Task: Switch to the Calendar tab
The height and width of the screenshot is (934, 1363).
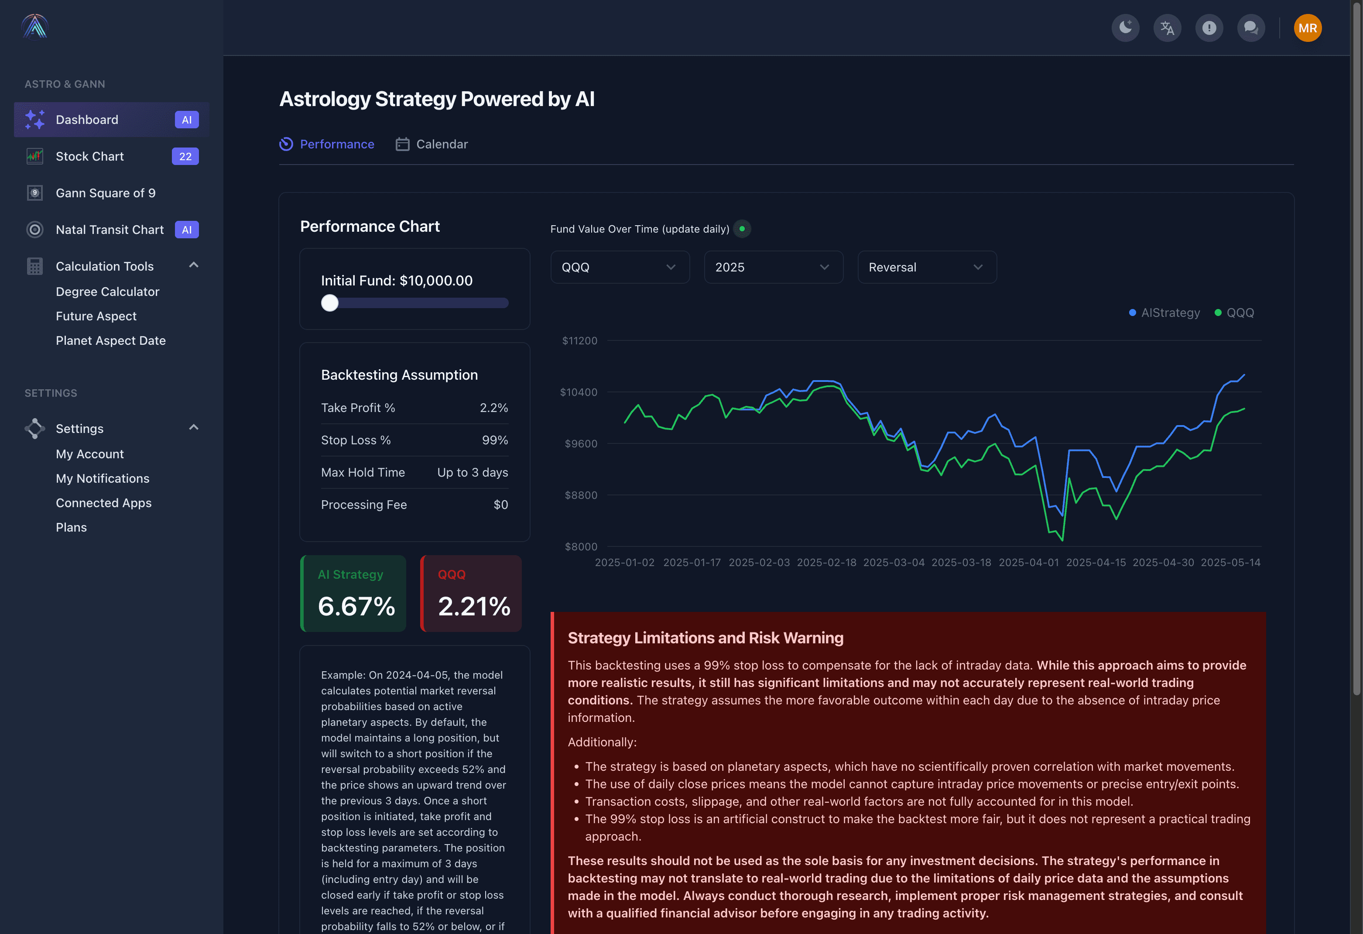Action: coord(432,144)
